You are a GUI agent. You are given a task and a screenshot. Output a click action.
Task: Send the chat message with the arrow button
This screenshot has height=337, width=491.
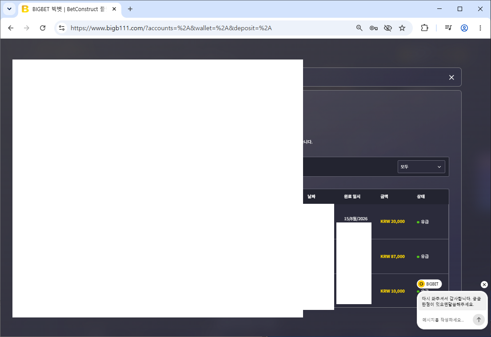(479, 320)
